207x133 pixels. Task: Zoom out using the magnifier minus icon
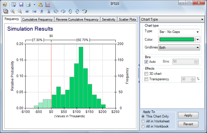click(20, 11)
